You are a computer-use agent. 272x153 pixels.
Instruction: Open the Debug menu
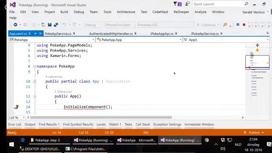click(79, 12)
